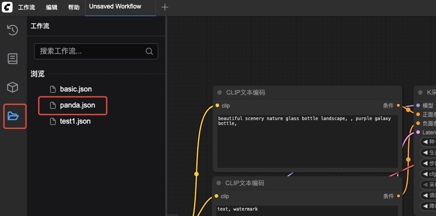This screenshot has width=436, height=216.
Task: Click the lower CLIP文本编码 node title
Action: tap(245, 183)
